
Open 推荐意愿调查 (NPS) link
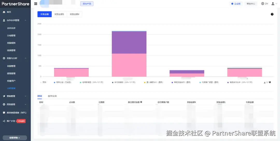pyautogui.click(x=16, y=113)
